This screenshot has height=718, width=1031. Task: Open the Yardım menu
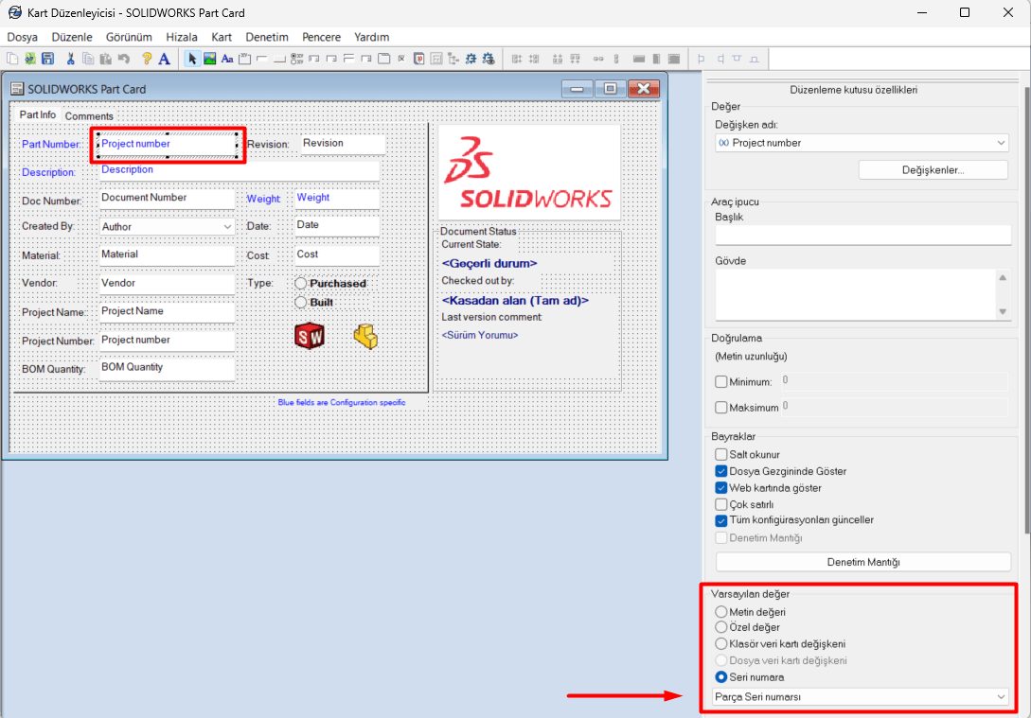pyautogui.click(x=371, y=37)
